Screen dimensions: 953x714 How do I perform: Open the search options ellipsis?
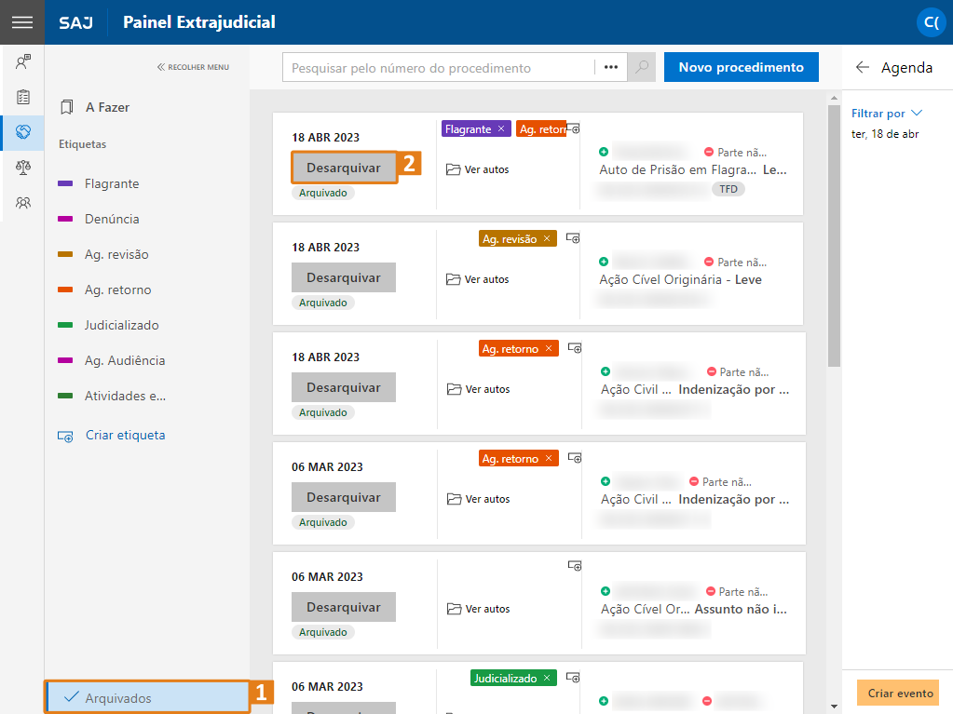point(611,67)
